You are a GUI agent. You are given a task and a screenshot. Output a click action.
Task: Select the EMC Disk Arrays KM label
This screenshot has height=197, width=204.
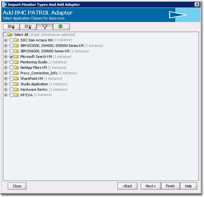(x=37, y=40)
